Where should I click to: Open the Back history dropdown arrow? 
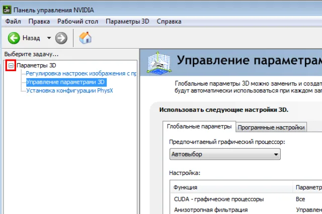click(x=49, y=38)
